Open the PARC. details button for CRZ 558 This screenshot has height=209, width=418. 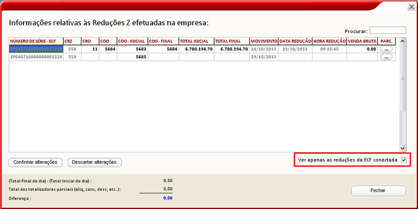(386, 49)
